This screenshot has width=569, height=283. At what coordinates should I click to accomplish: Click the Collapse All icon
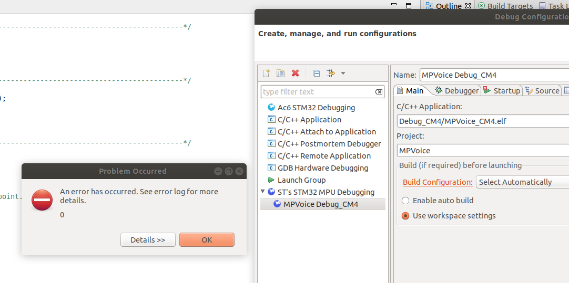pos(316,74)
